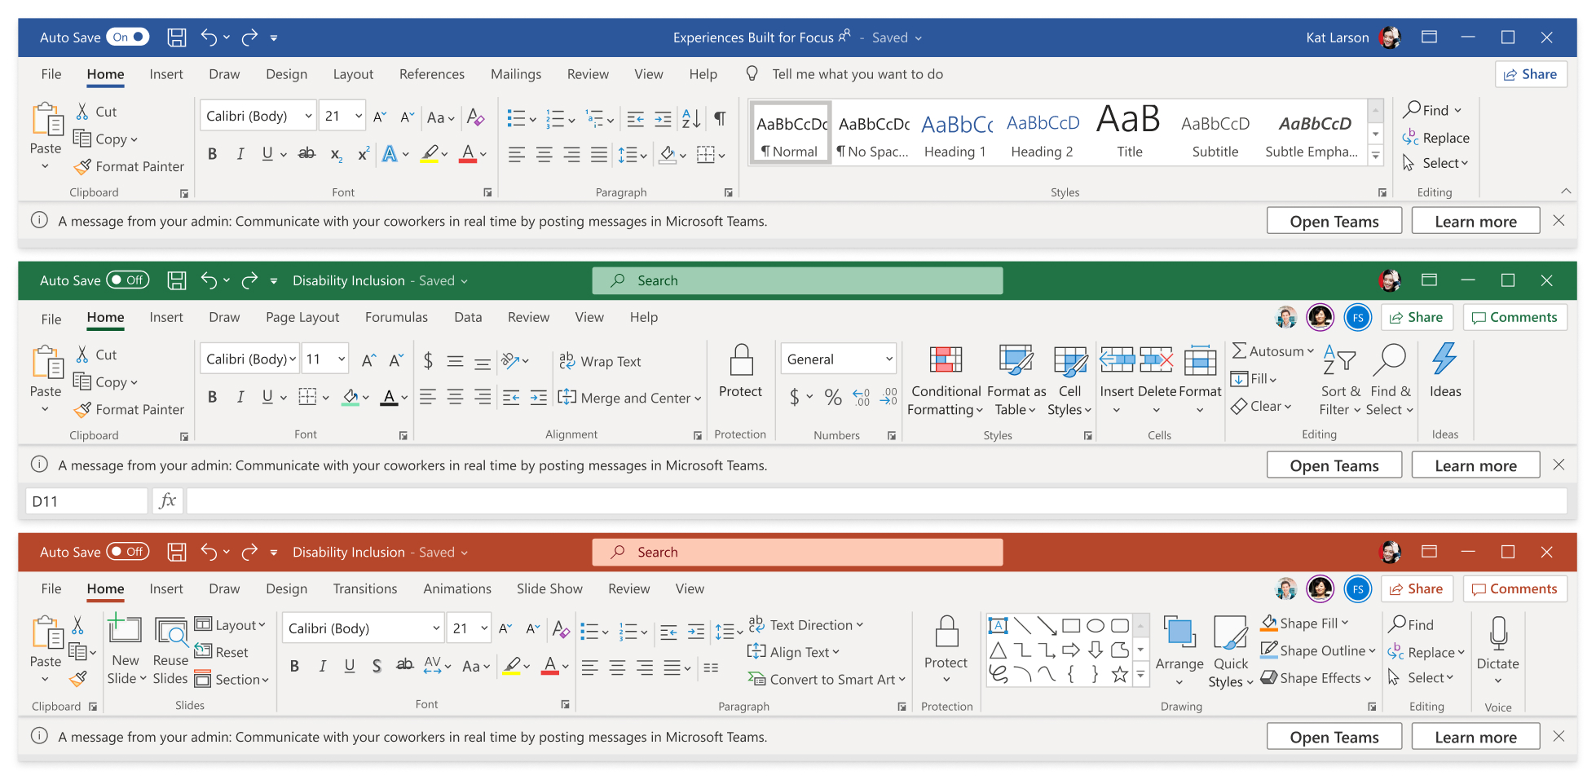This screenshot has width=1596, height=780.
Task: Click the Excel cell Name Box showing D11
Action: pyautogui.click(x=86, y=501)
